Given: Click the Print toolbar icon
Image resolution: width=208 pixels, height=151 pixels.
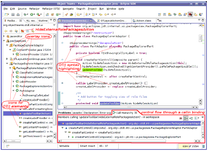Looking at the screenshot, I should pos(18,14).
